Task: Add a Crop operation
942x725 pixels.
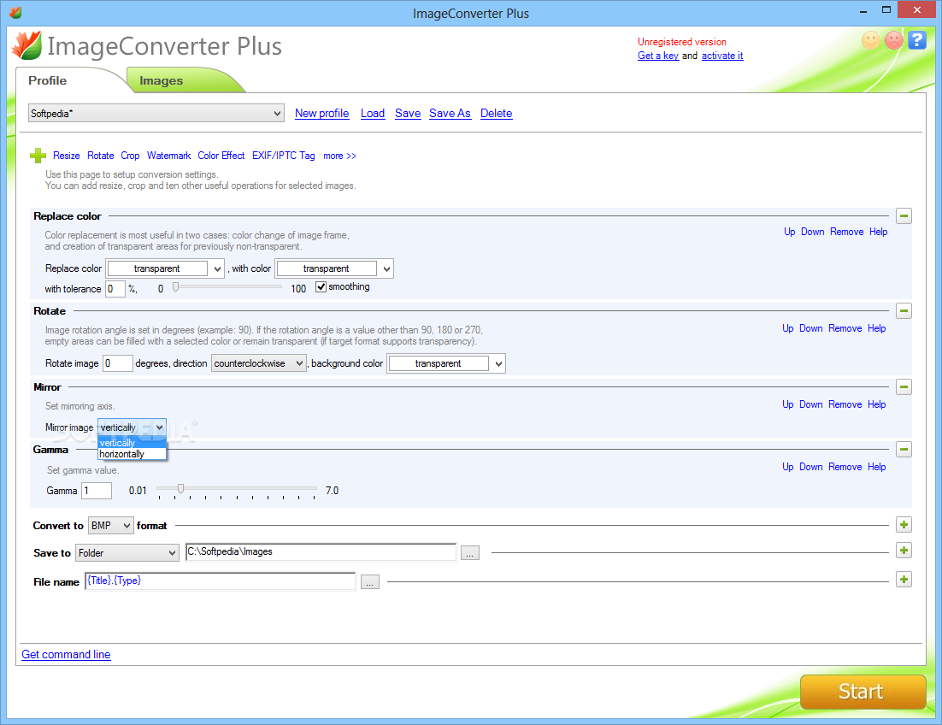Action: pos(130,156)
